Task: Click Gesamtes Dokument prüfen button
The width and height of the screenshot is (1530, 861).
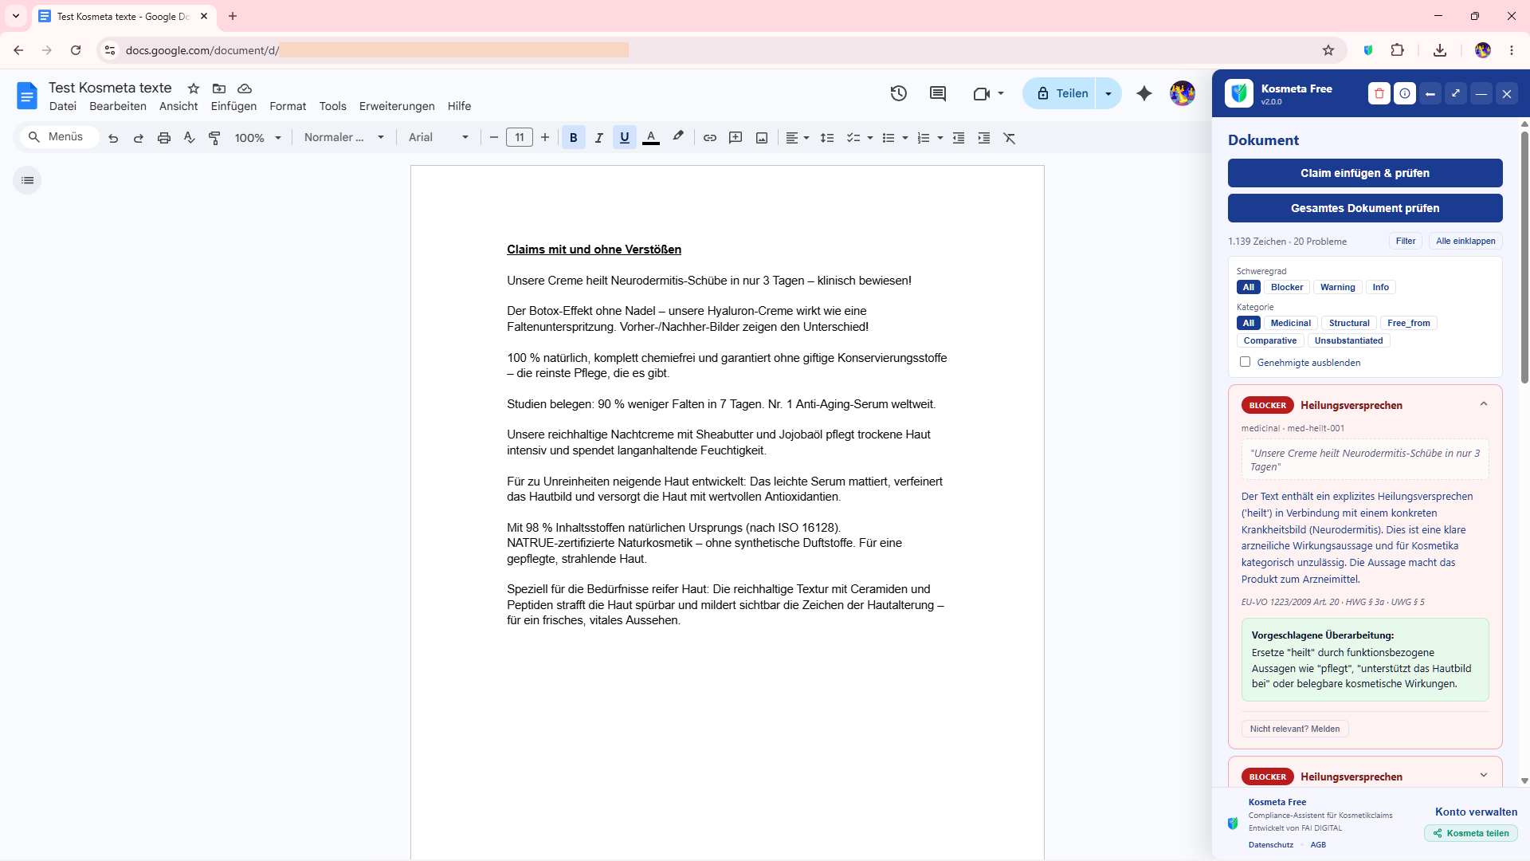Action: click(1365, 208)
